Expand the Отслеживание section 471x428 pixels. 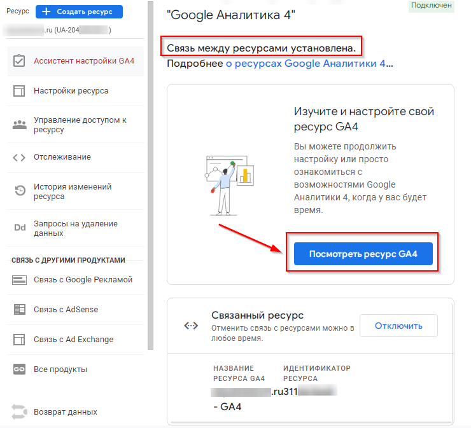[62, 157]
